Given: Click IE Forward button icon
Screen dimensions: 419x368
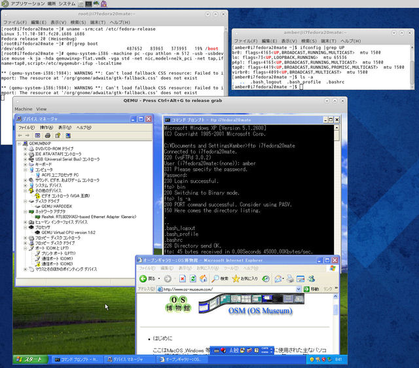Looking at the screenshot, I should 168,279.
